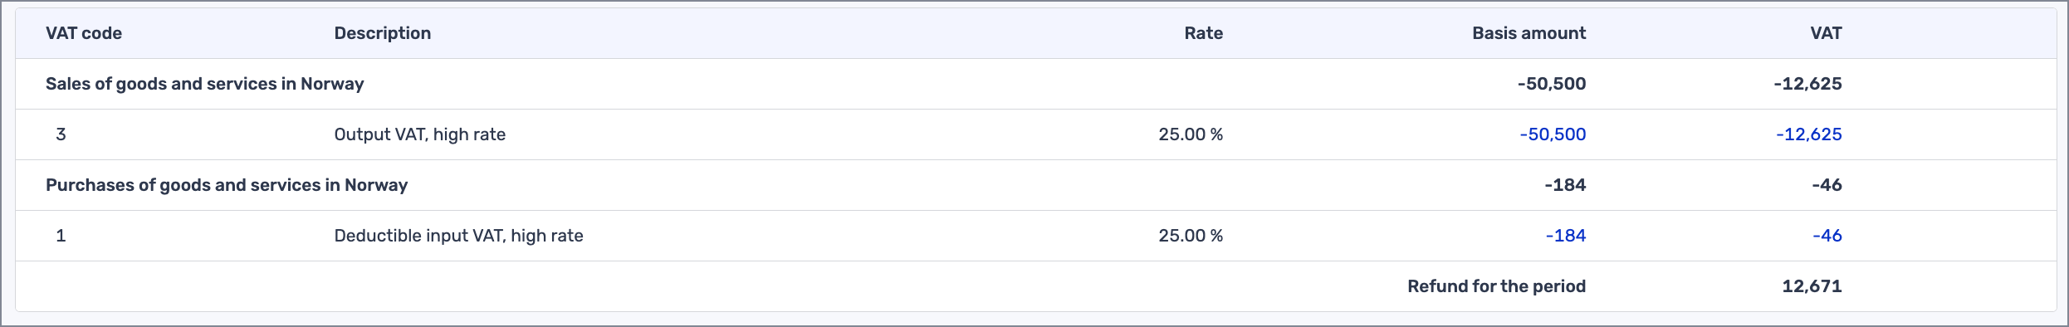Click the VAT column header

pos(1826,33)
